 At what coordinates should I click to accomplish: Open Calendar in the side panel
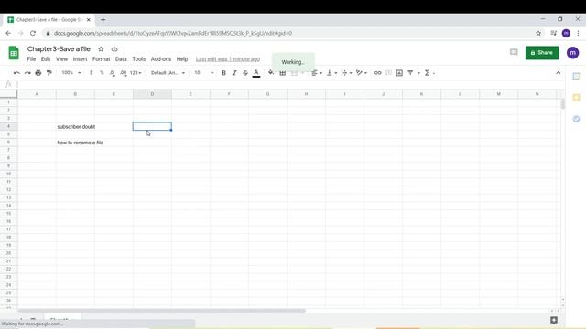576,76
